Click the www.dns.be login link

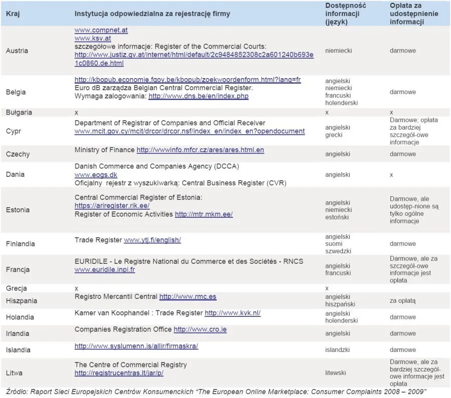(x=198, y=96)
